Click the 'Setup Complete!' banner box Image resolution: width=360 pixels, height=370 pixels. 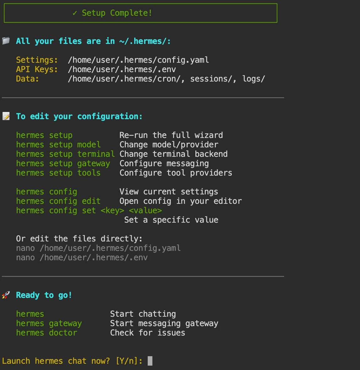pos(140,13)
